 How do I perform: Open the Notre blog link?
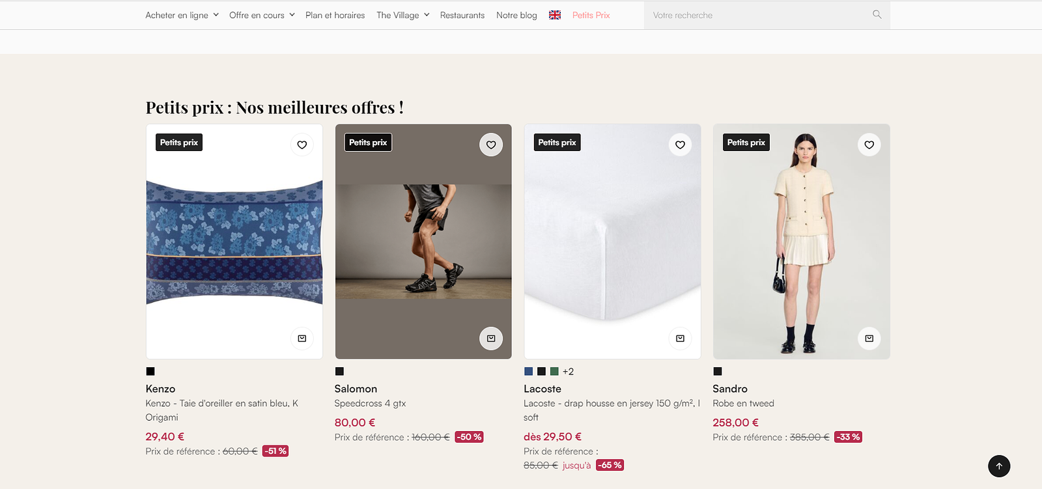click(x=516, y=15)
